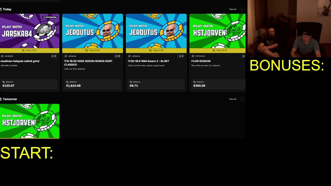The image size is (331, 186).
Task: Click the €135.67 balance value
Action: point(9,86)
